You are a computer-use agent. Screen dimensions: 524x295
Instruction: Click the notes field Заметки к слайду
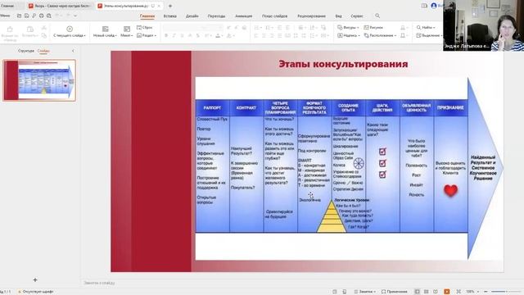[x=99, y=283]
